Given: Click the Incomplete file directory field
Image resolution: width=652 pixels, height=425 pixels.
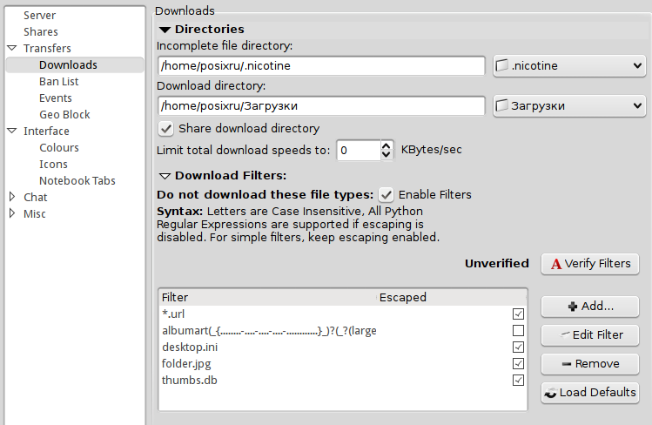Looking at the screenshot, I should tap(321, 65).
